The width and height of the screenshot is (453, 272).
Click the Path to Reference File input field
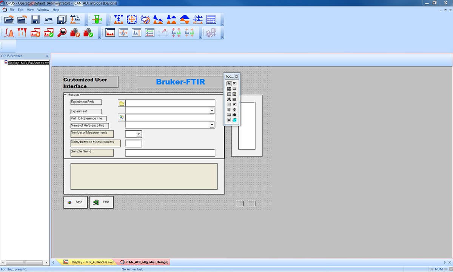click(170, 117)
